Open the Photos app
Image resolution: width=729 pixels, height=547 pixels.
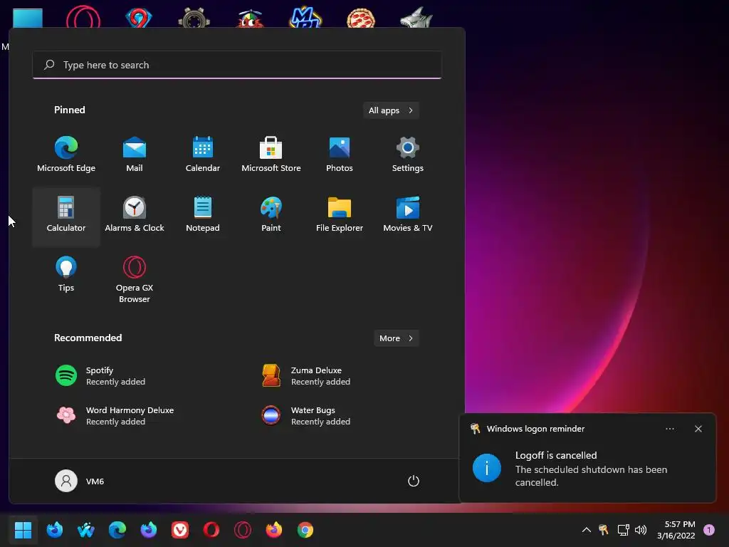[340, 155]
